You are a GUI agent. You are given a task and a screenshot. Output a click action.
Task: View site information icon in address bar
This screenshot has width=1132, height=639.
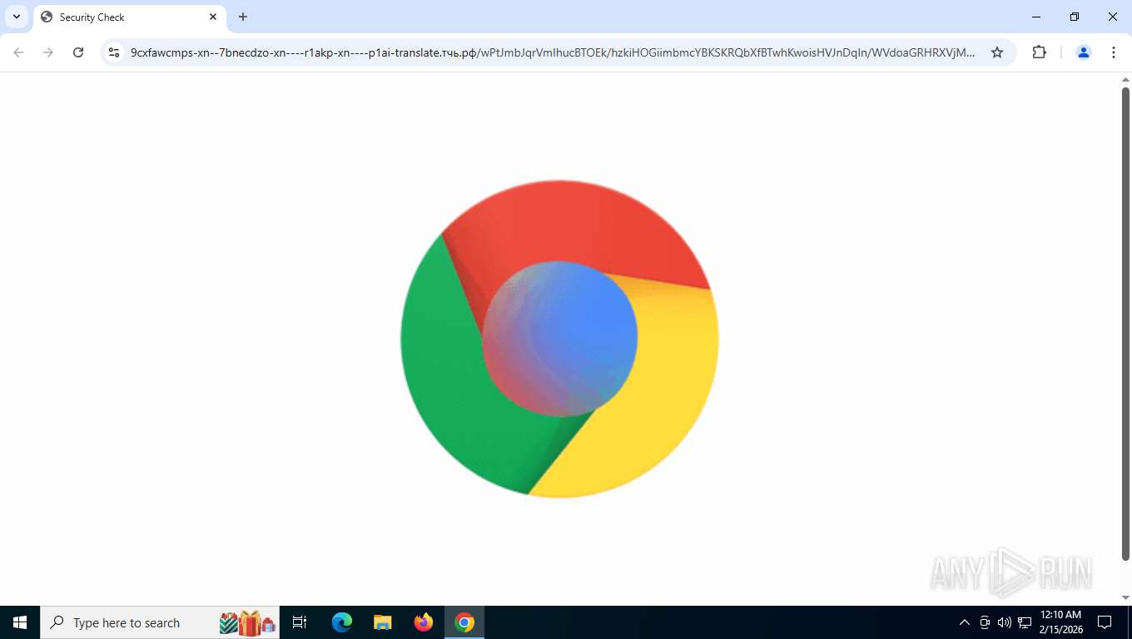tap(115, 52)
